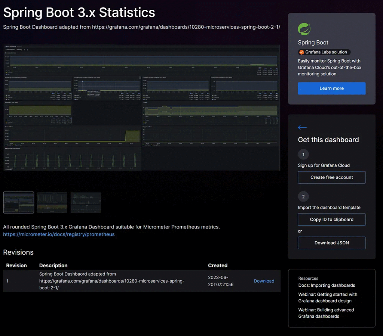Click the blue back arrow icon
Image resolution: width=383 pixels, height=336 pixels.
coord(302,128)
